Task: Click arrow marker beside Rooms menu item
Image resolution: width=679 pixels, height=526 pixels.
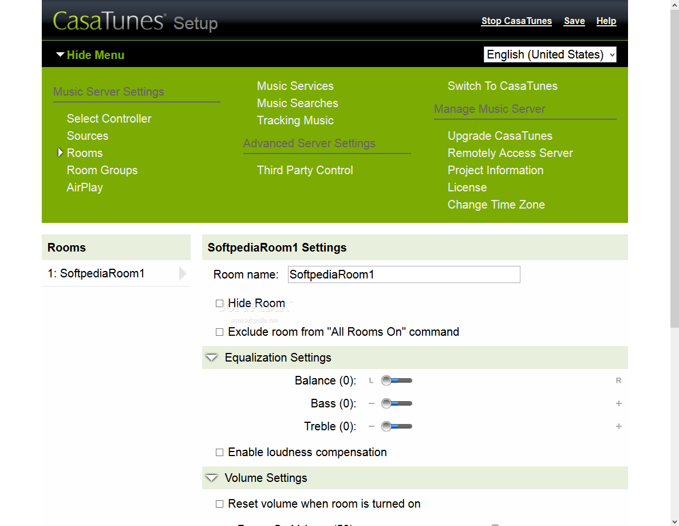Action: (x=60, y=152)
